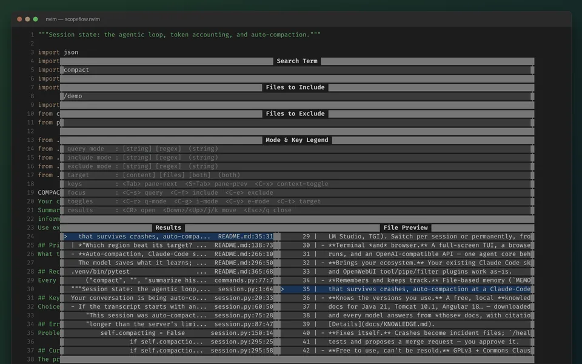The width and height of the screenshot is (582, 364).
Task: Select result 'The model saves what it learns' README.md:296:50
Action: click(169, 263)
